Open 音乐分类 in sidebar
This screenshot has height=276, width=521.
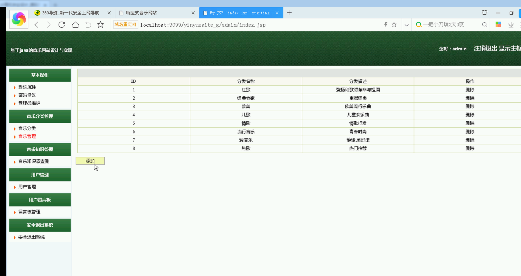click(x=27, y=128)
